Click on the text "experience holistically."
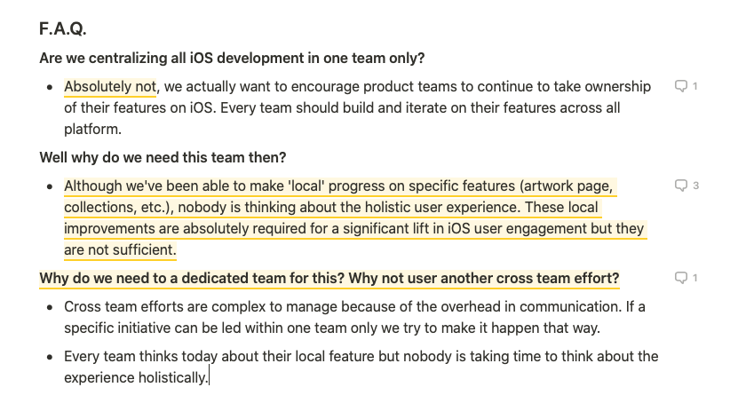The height and width of the screenshot is (411, 738). (x=136, y=377)
